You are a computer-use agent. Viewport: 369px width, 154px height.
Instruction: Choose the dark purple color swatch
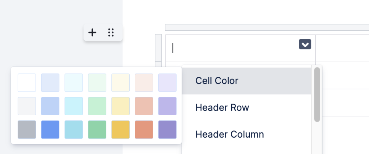coord(168,130)
